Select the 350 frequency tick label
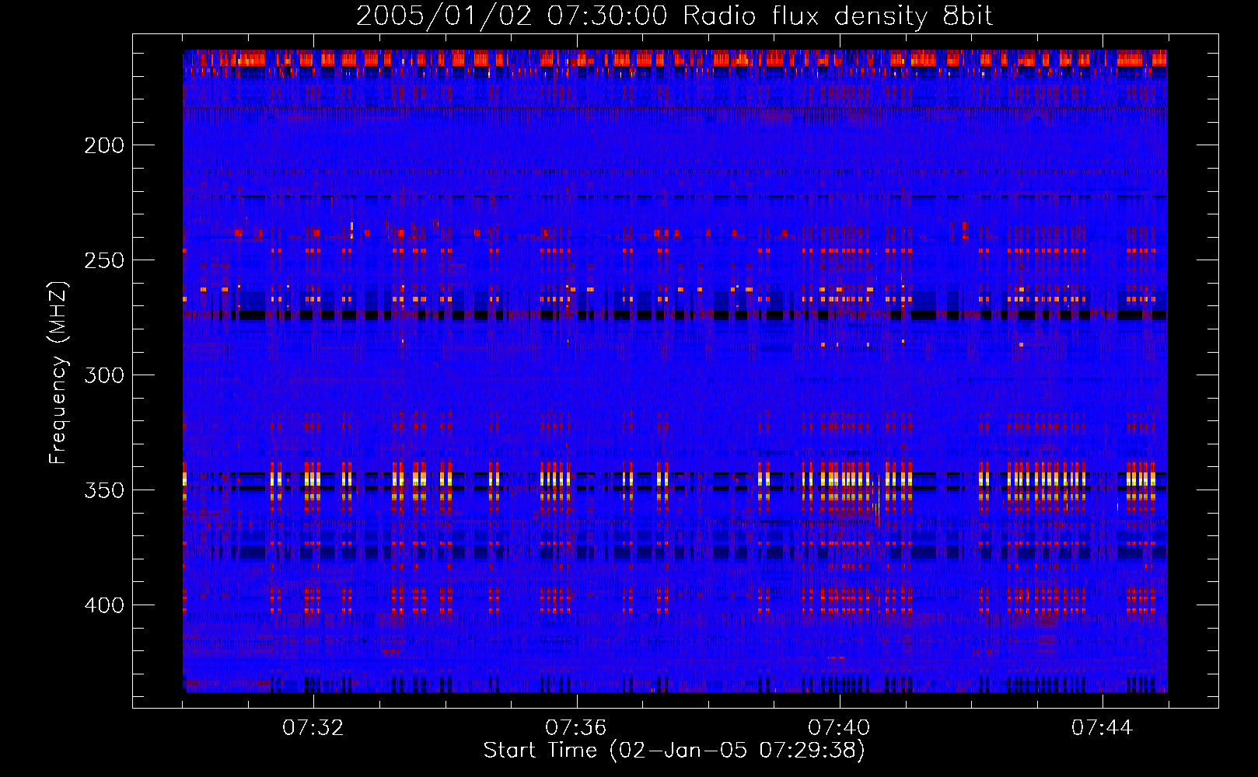1258x777 pixels. (x=104, y=490)
